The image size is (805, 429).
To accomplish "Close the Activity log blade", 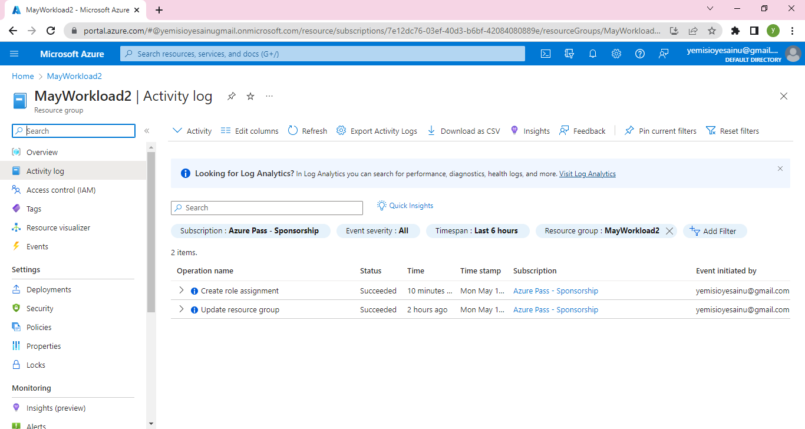I will pos(784,96).
